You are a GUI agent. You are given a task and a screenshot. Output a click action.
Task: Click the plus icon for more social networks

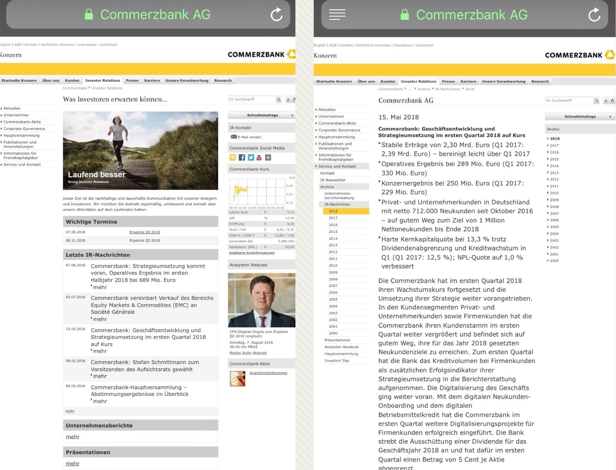pyautogui.click(x=268, y=157)
